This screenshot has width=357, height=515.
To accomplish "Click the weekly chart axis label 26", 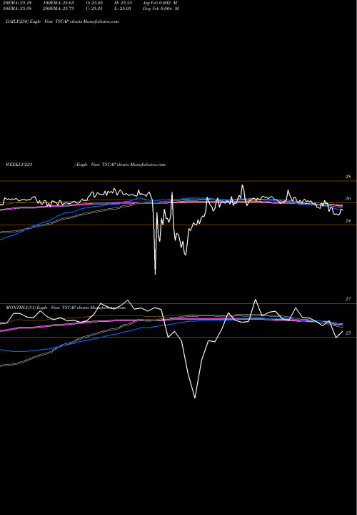I will (x=348, y=199).
